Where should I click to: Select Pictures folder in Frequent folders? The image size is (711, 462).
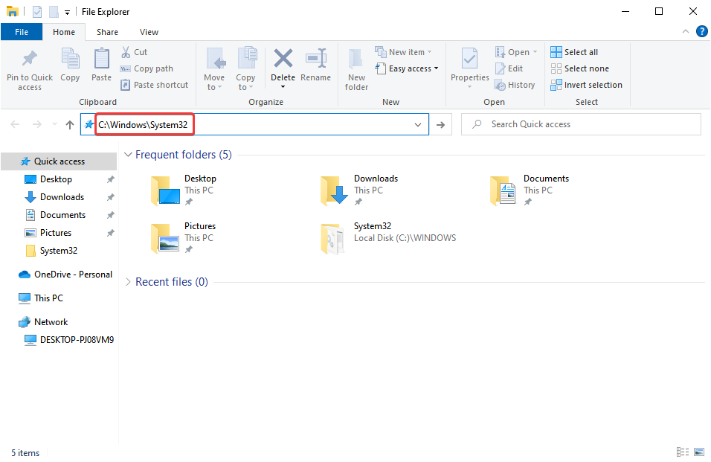[x=184, y=238]
